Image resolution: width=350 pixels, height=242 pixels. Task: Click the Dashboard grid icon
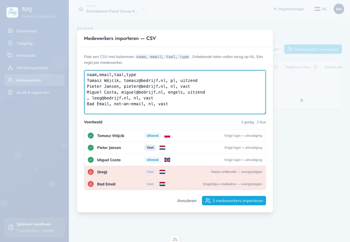pyautogui.click(x=10, y=31)
